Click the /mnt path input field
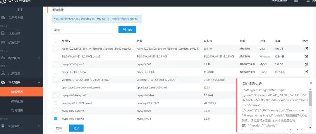The image size is (316, 134). [83, 30]
